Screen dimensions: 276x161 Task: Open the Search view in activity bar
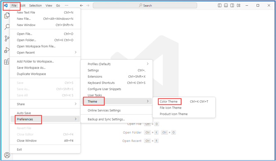coord(7,27)
